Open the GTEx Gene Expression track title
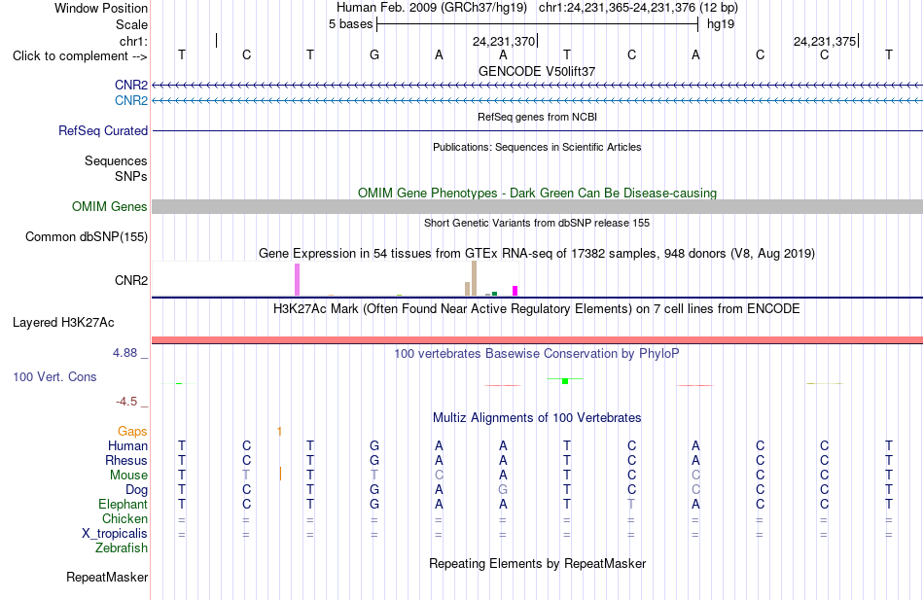Viewport: 924px width, 600px height. click(537, 254)
